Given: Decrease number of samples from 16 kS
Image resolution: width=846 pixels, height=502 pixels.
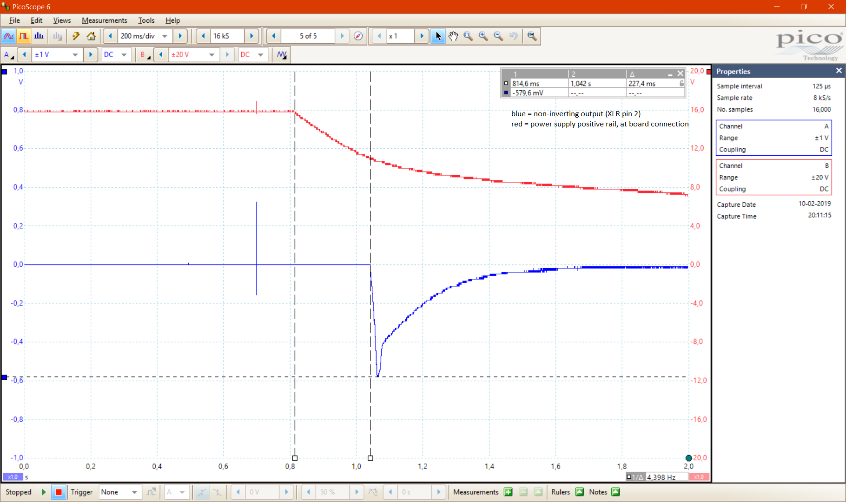Looking at the screenshot, I should [203, 36].
